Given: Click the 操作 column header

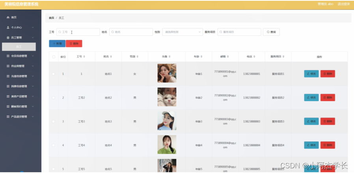Looking at the screenshot, I should click(319, 57).
